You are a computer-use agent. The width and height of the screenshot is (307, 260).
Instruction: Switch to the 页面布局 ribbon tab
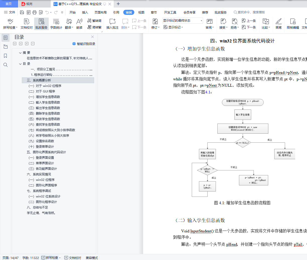pos(101,12)
